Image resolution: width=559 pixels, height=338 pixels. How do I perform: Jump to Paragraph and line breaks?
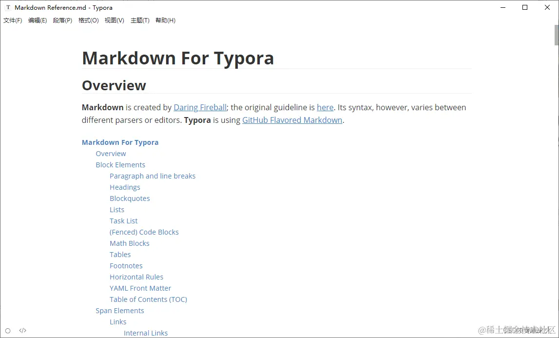click(153, 176)
